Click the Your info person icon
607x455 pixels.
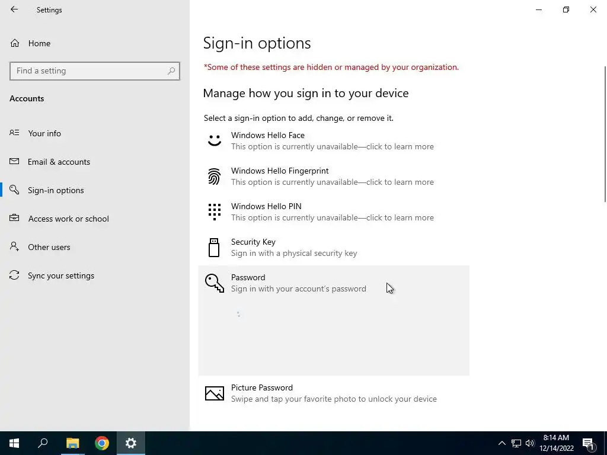point(14,133)
